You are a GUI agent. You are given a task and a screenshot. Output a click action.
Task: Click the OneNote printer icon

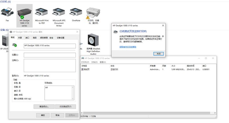pyautogui.click(x=76, y=12)
